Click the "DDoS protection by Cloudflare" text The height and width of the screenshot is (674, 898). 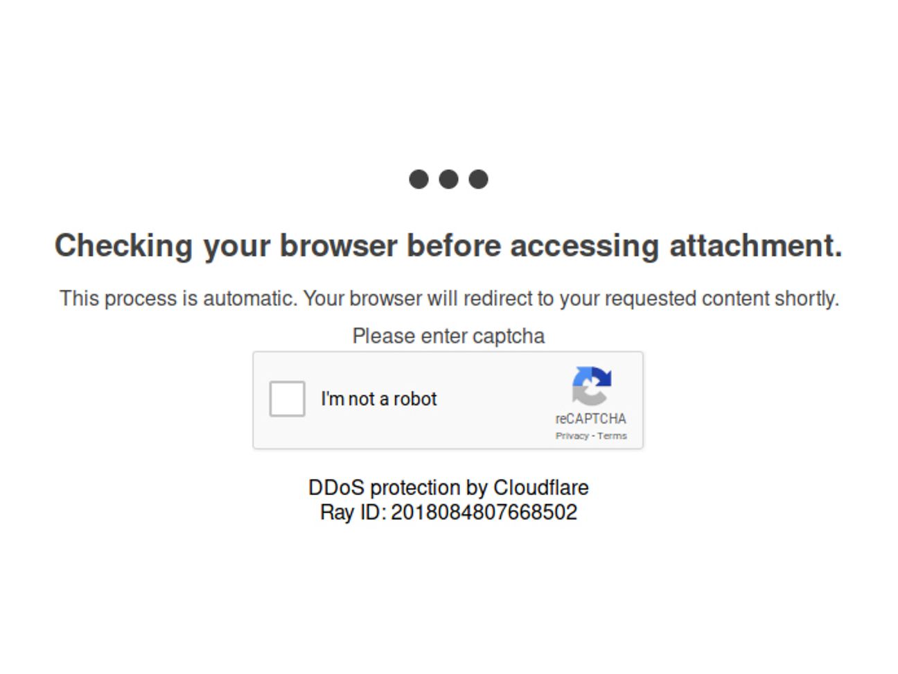[448, 487]
